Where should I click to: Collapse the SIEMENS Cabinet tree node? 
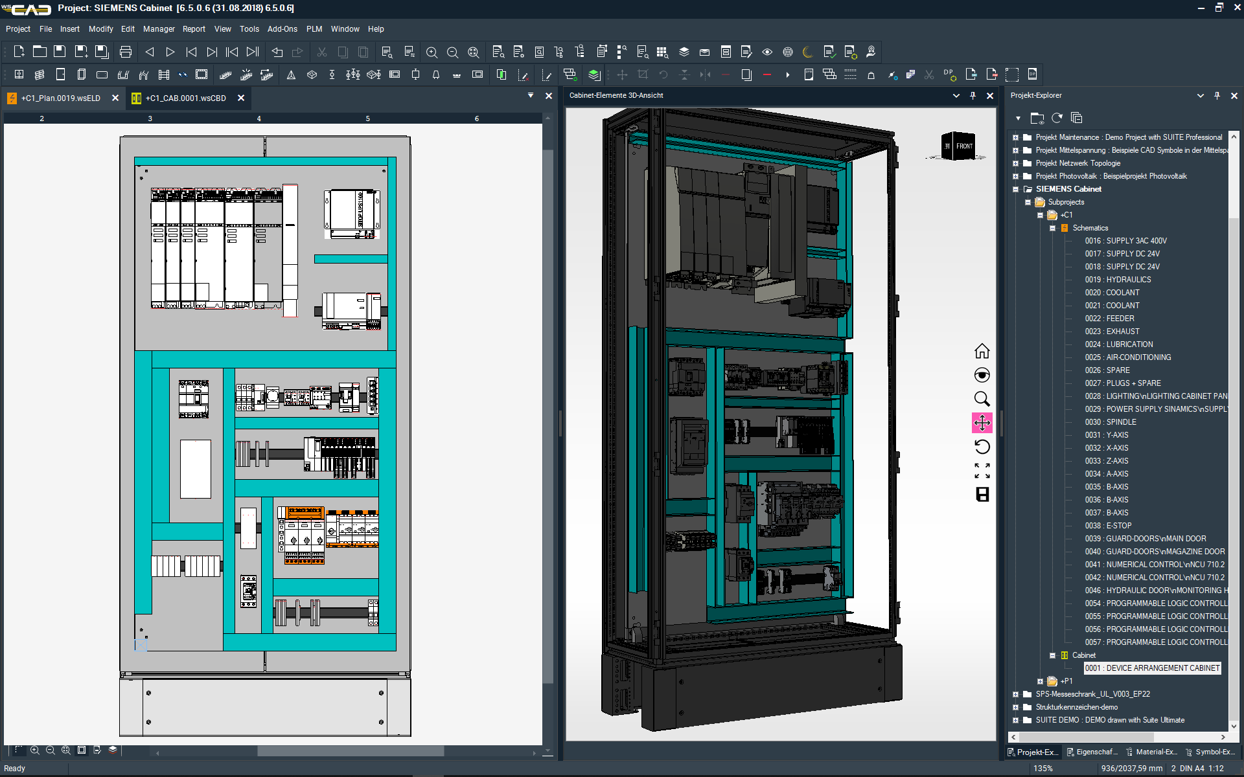point(1015,188)
